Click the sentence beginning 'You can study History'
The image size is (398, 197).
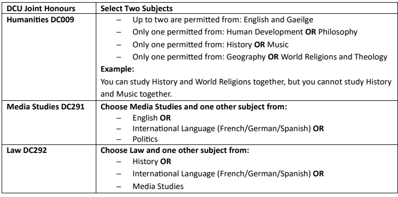pos(246,82)
